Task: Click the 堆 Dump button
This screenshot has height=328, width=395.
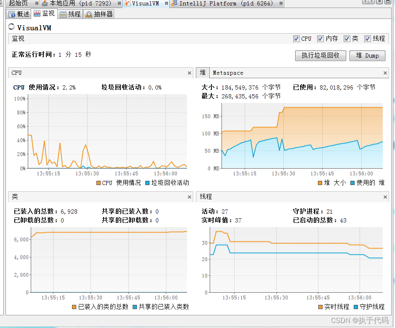Action: pyautogui.click(x=367, y=56)
